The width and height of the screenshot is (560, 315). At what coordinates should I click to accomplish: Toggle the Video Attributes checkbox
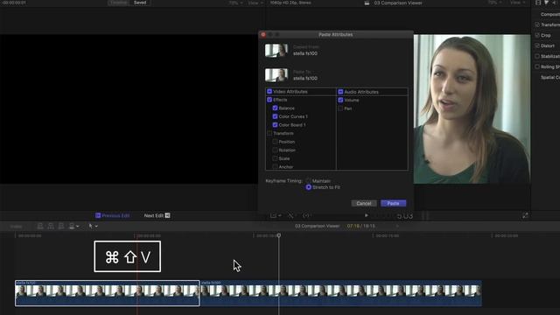pos(269,91)
